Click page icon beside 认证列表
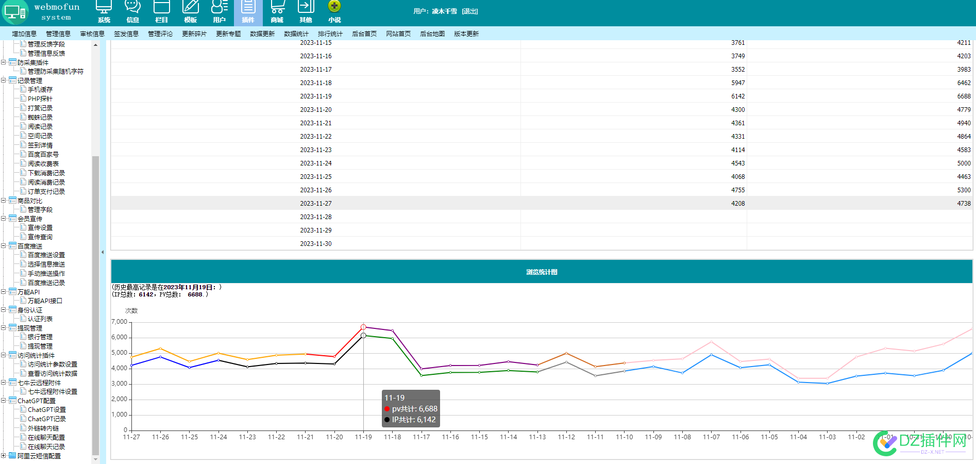The height and width of the screenshot is (464, 976). pyautogui.click(x=23, y=318)
